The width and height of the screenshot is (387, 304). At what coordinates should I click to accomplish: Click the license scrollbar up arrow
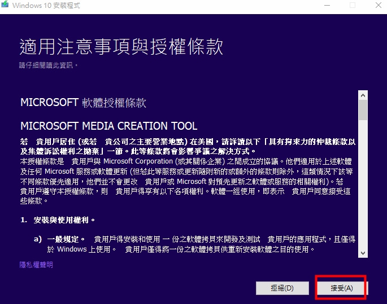click(x=363, y=95)
